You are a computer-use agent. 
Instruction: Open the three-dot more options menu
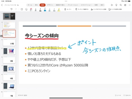(130, 5)
